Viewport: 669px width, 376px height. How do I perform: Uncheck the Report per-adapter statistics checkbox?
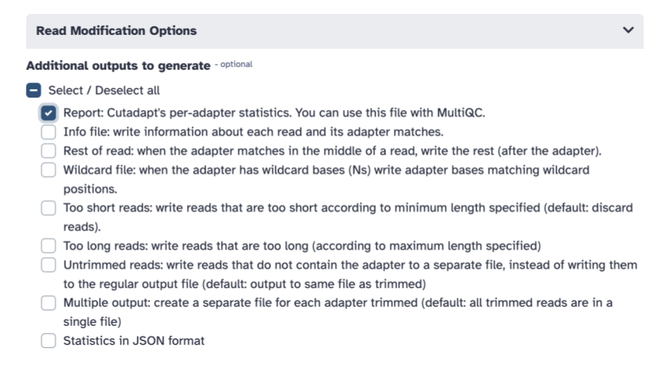click(48, 113)
